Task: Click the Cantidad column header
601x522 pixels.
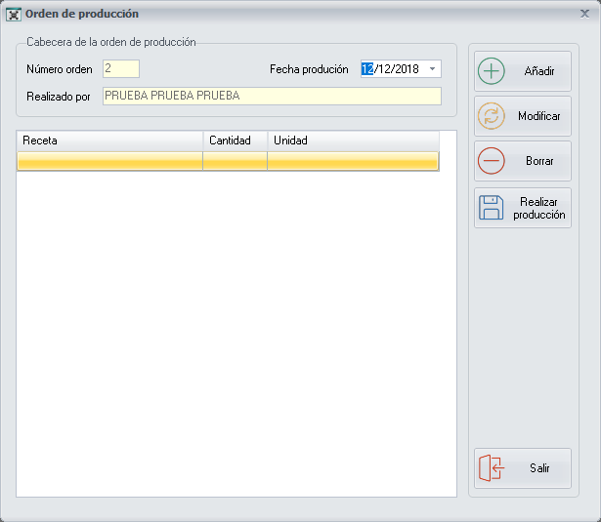Action: (x=235, y=141)
